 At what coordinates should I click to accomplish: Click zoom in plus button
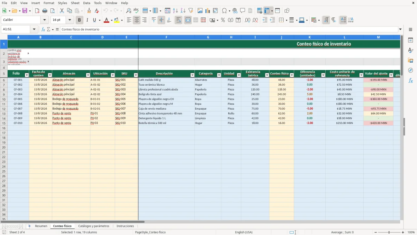coord(403,232)
